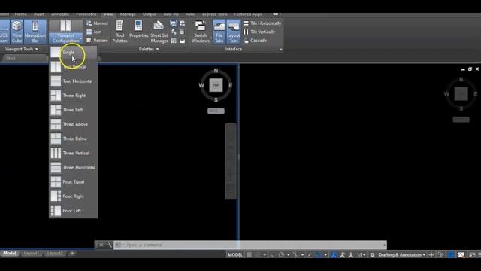Open the Output ribbon tab
Image resolution: width=481 pixels, height=271 pixels.
tap(150, 14)
